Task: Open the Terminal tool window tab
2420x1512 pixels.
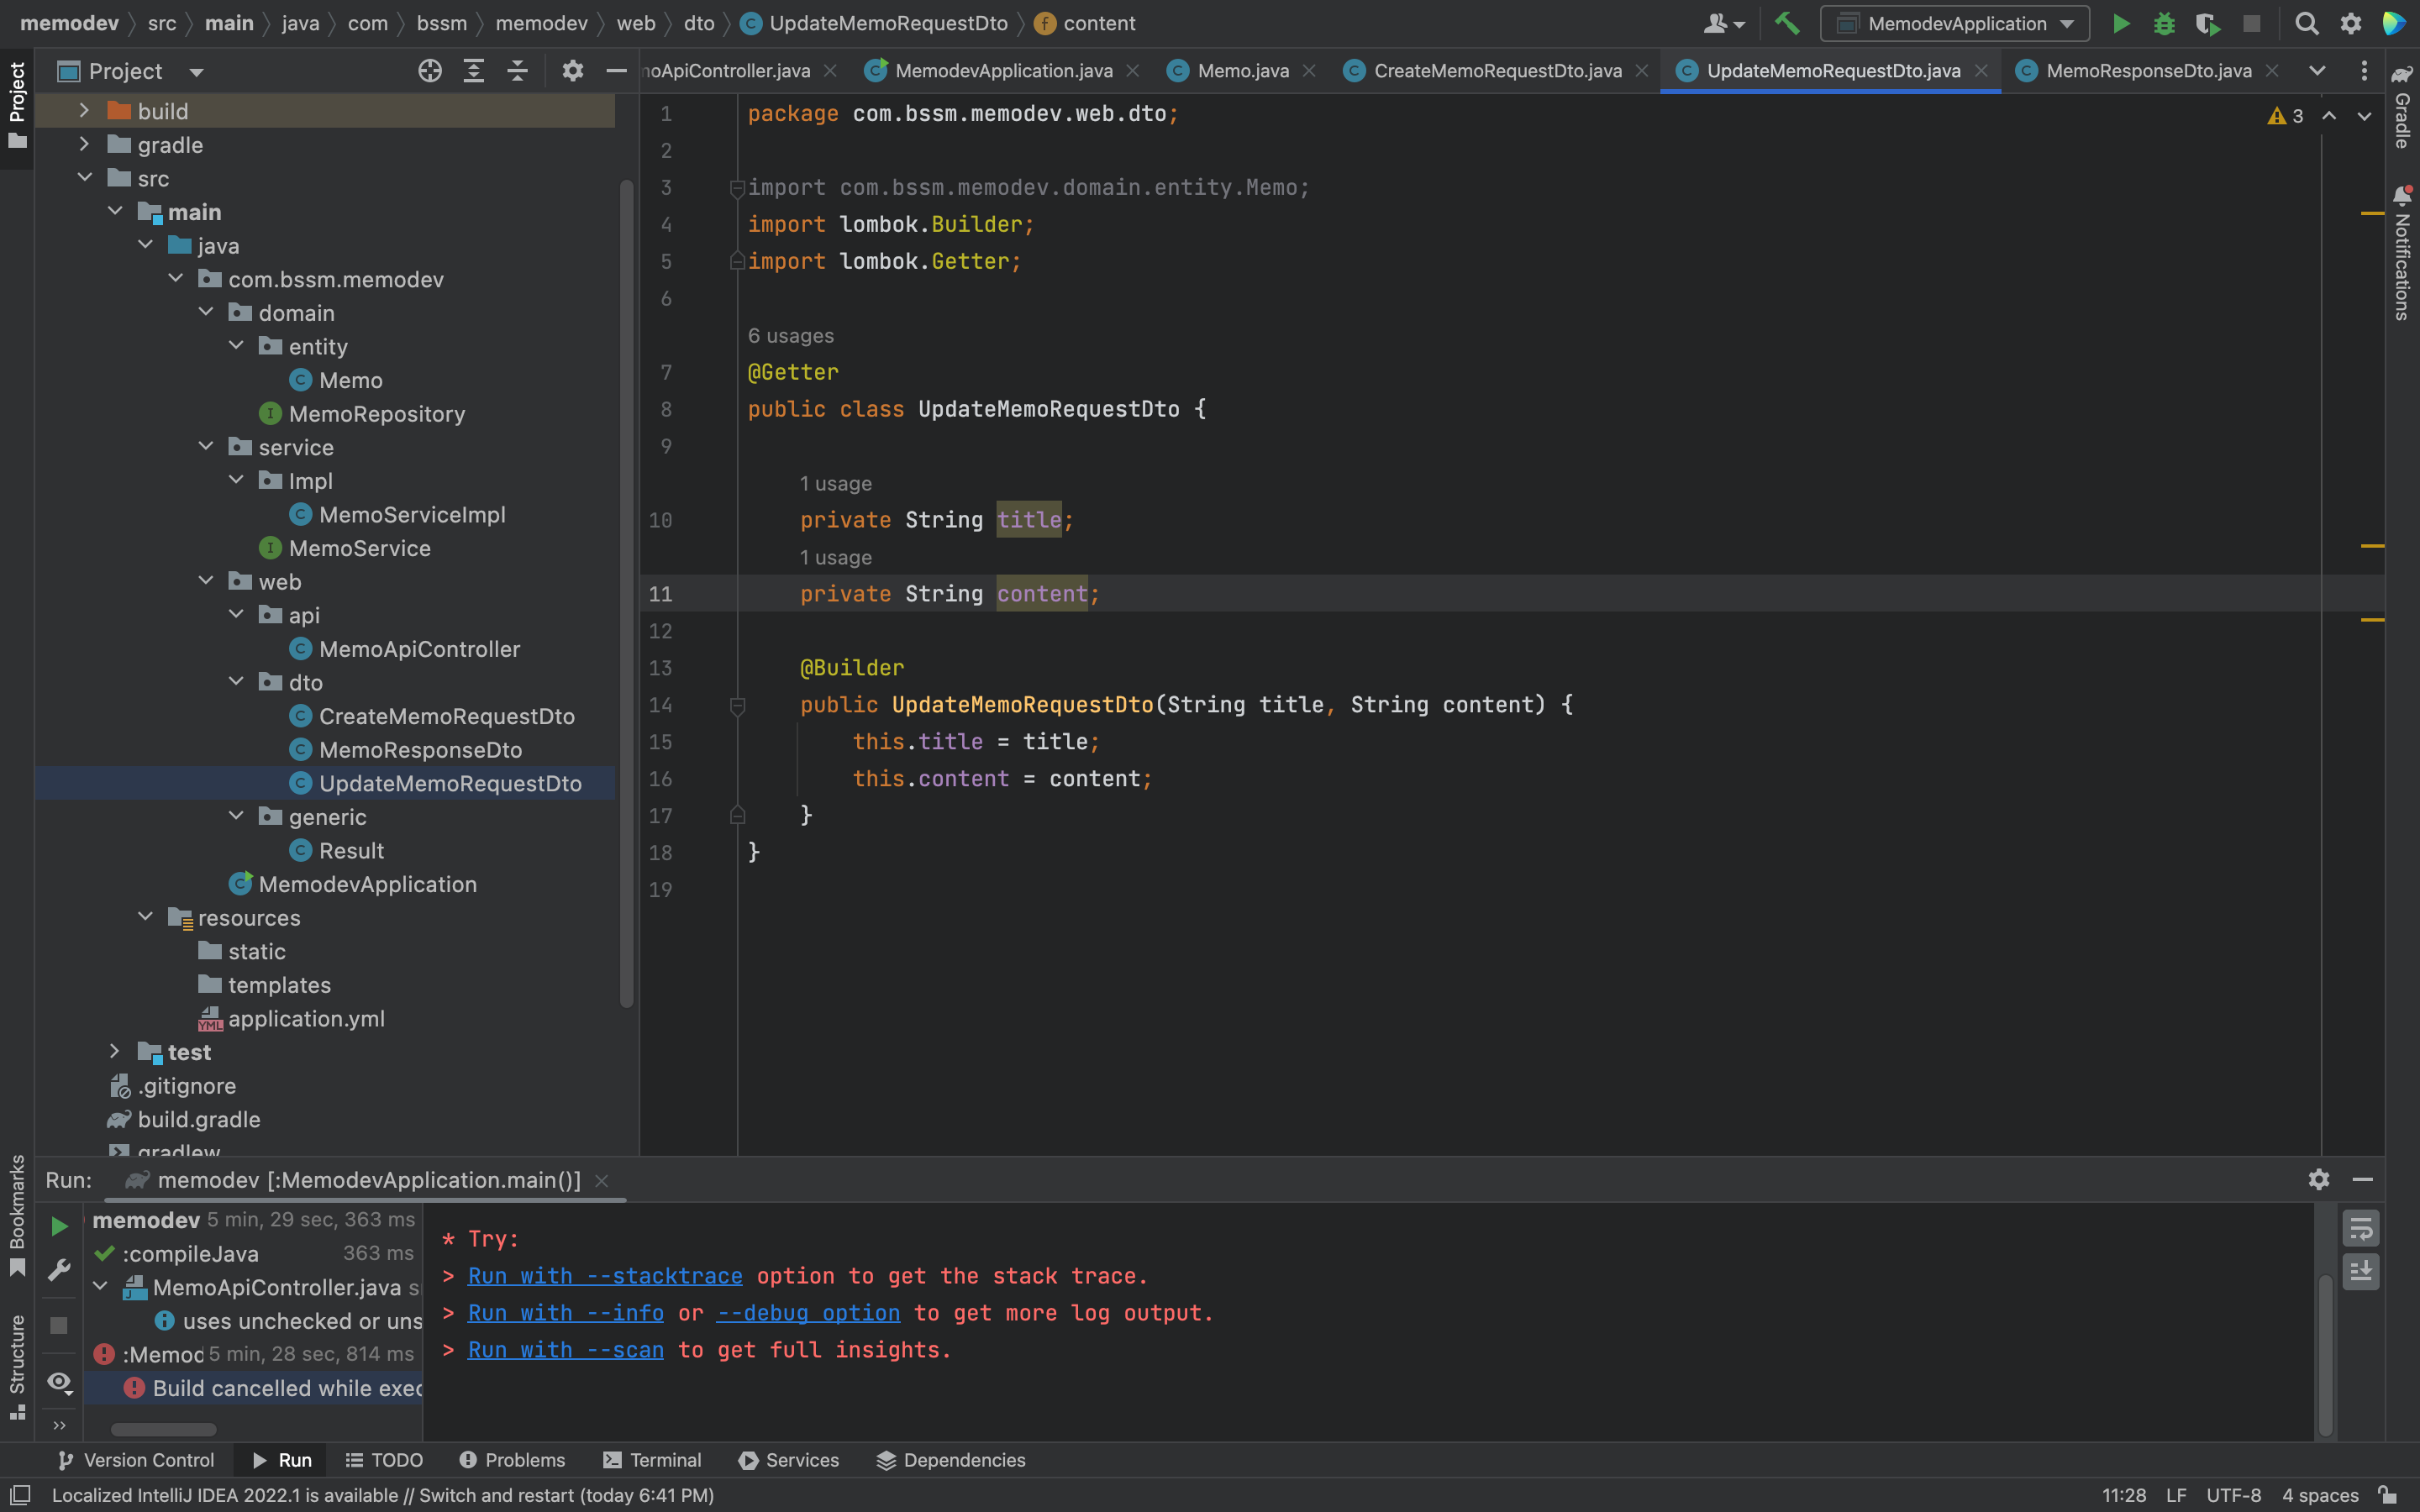Action: 652,1460
